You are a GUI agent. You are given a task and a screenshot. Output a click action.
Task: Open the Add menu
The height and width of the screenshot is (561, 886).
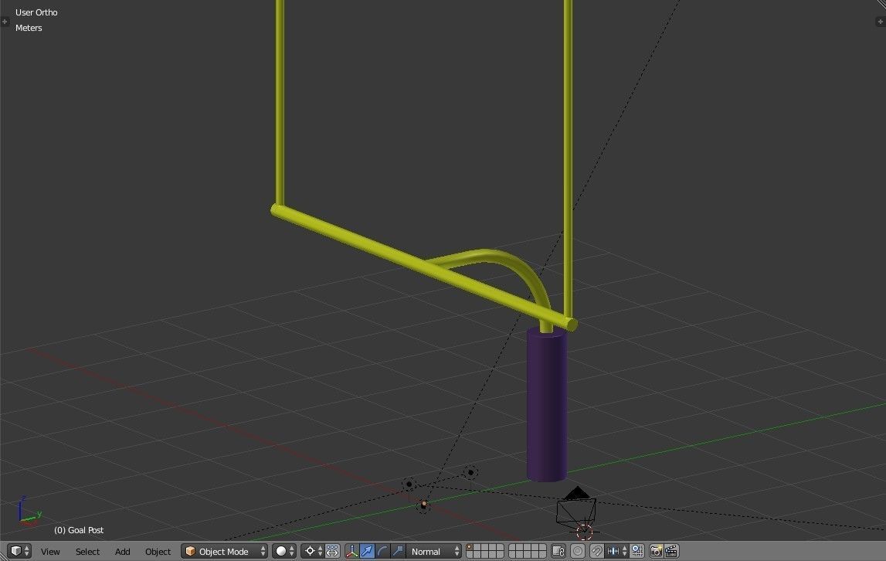click(122, 551)
